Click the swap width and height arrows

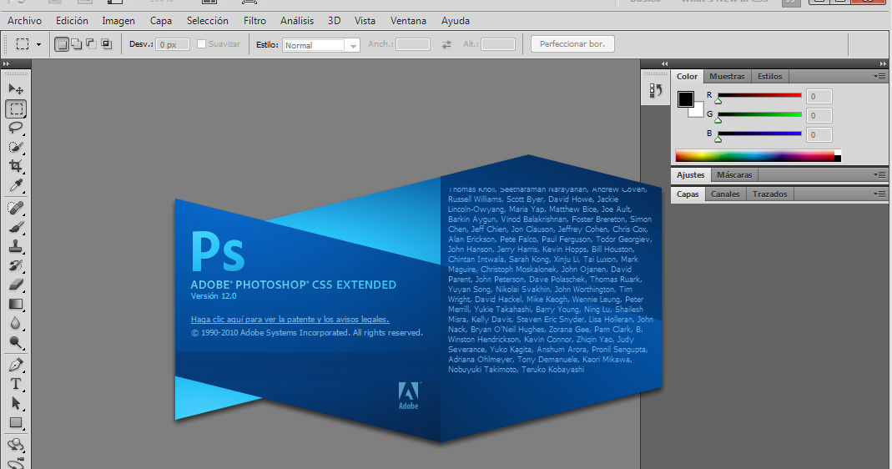446,44
